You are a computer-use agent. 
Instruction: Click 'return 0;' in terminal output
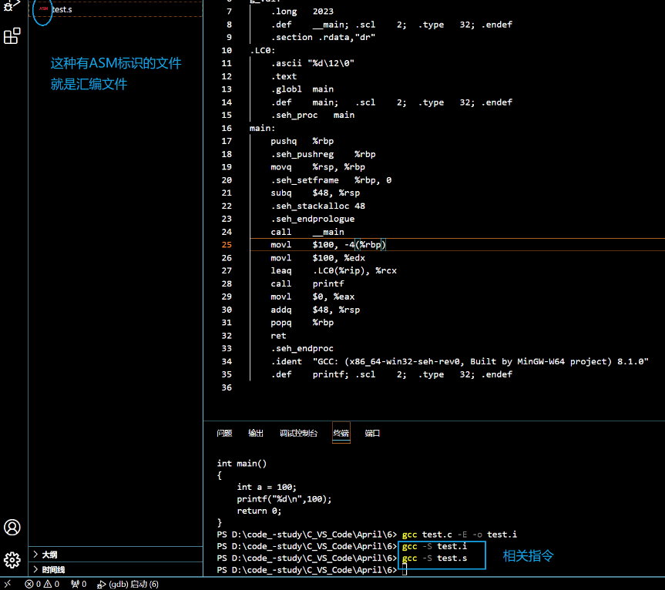(x=259, y=511)
